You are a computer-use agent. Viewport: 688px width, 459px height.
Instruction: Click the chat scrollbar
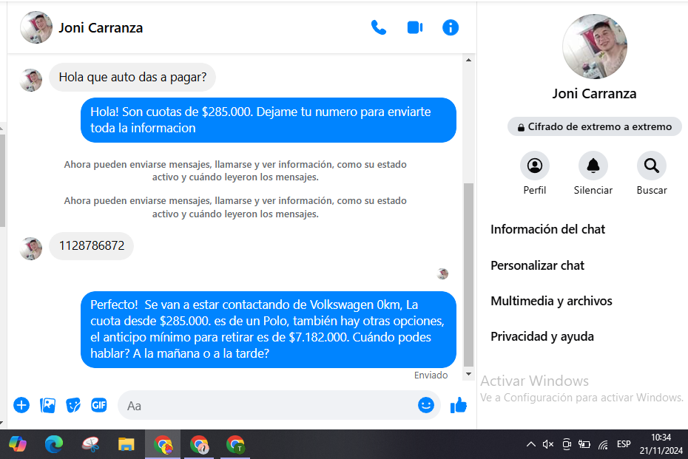[x=468, y=273]
